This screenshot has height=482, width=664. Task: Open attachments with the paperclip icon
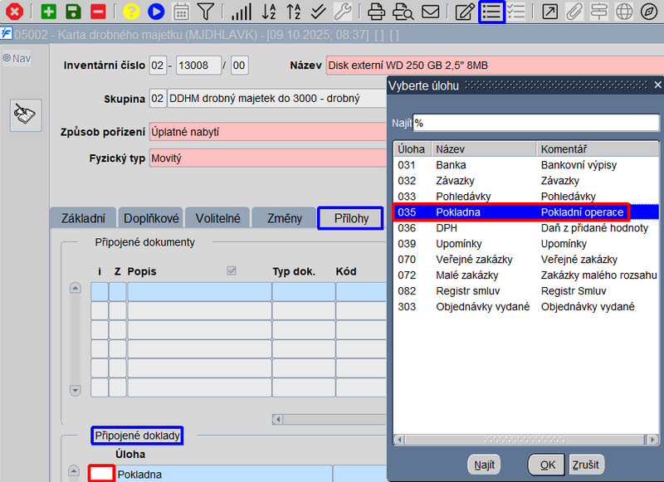[x=574, y=12]
